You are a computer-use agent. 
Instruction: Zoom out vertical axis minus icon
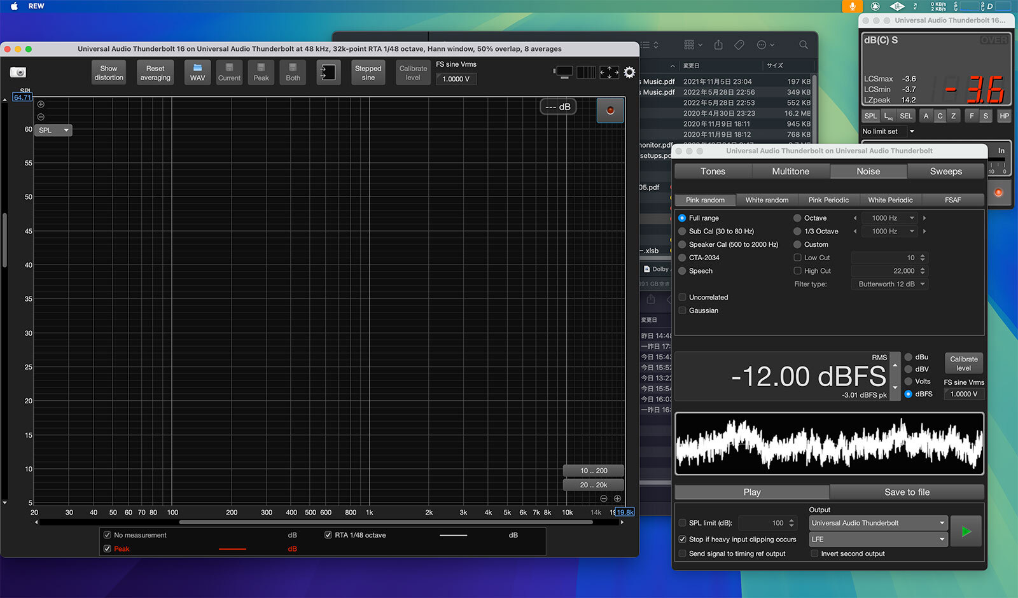coord(41,117)
